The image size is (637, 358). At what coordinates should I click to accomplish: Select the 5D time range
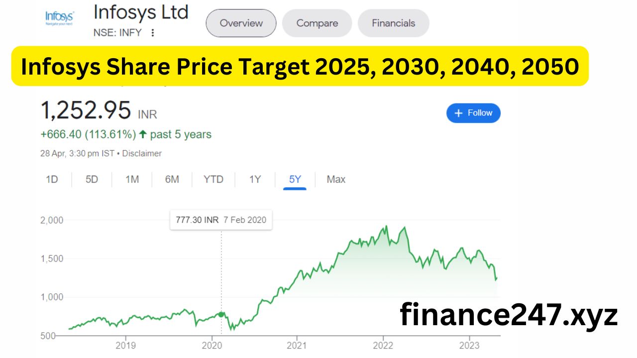click(92, 179)
